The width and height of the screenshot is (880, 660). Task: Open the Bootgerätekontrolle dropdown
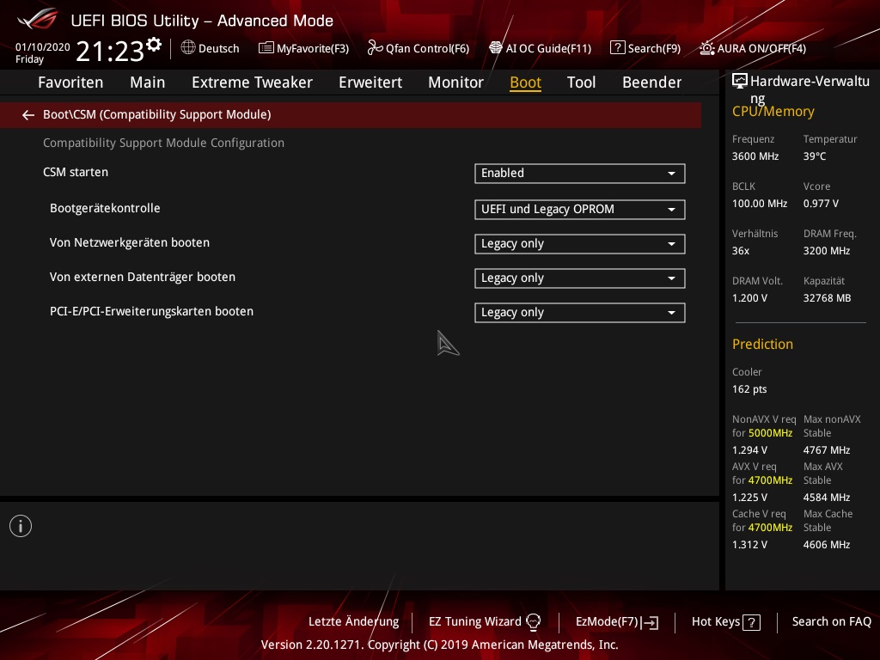pyautogui.click(x=580, y=210)
